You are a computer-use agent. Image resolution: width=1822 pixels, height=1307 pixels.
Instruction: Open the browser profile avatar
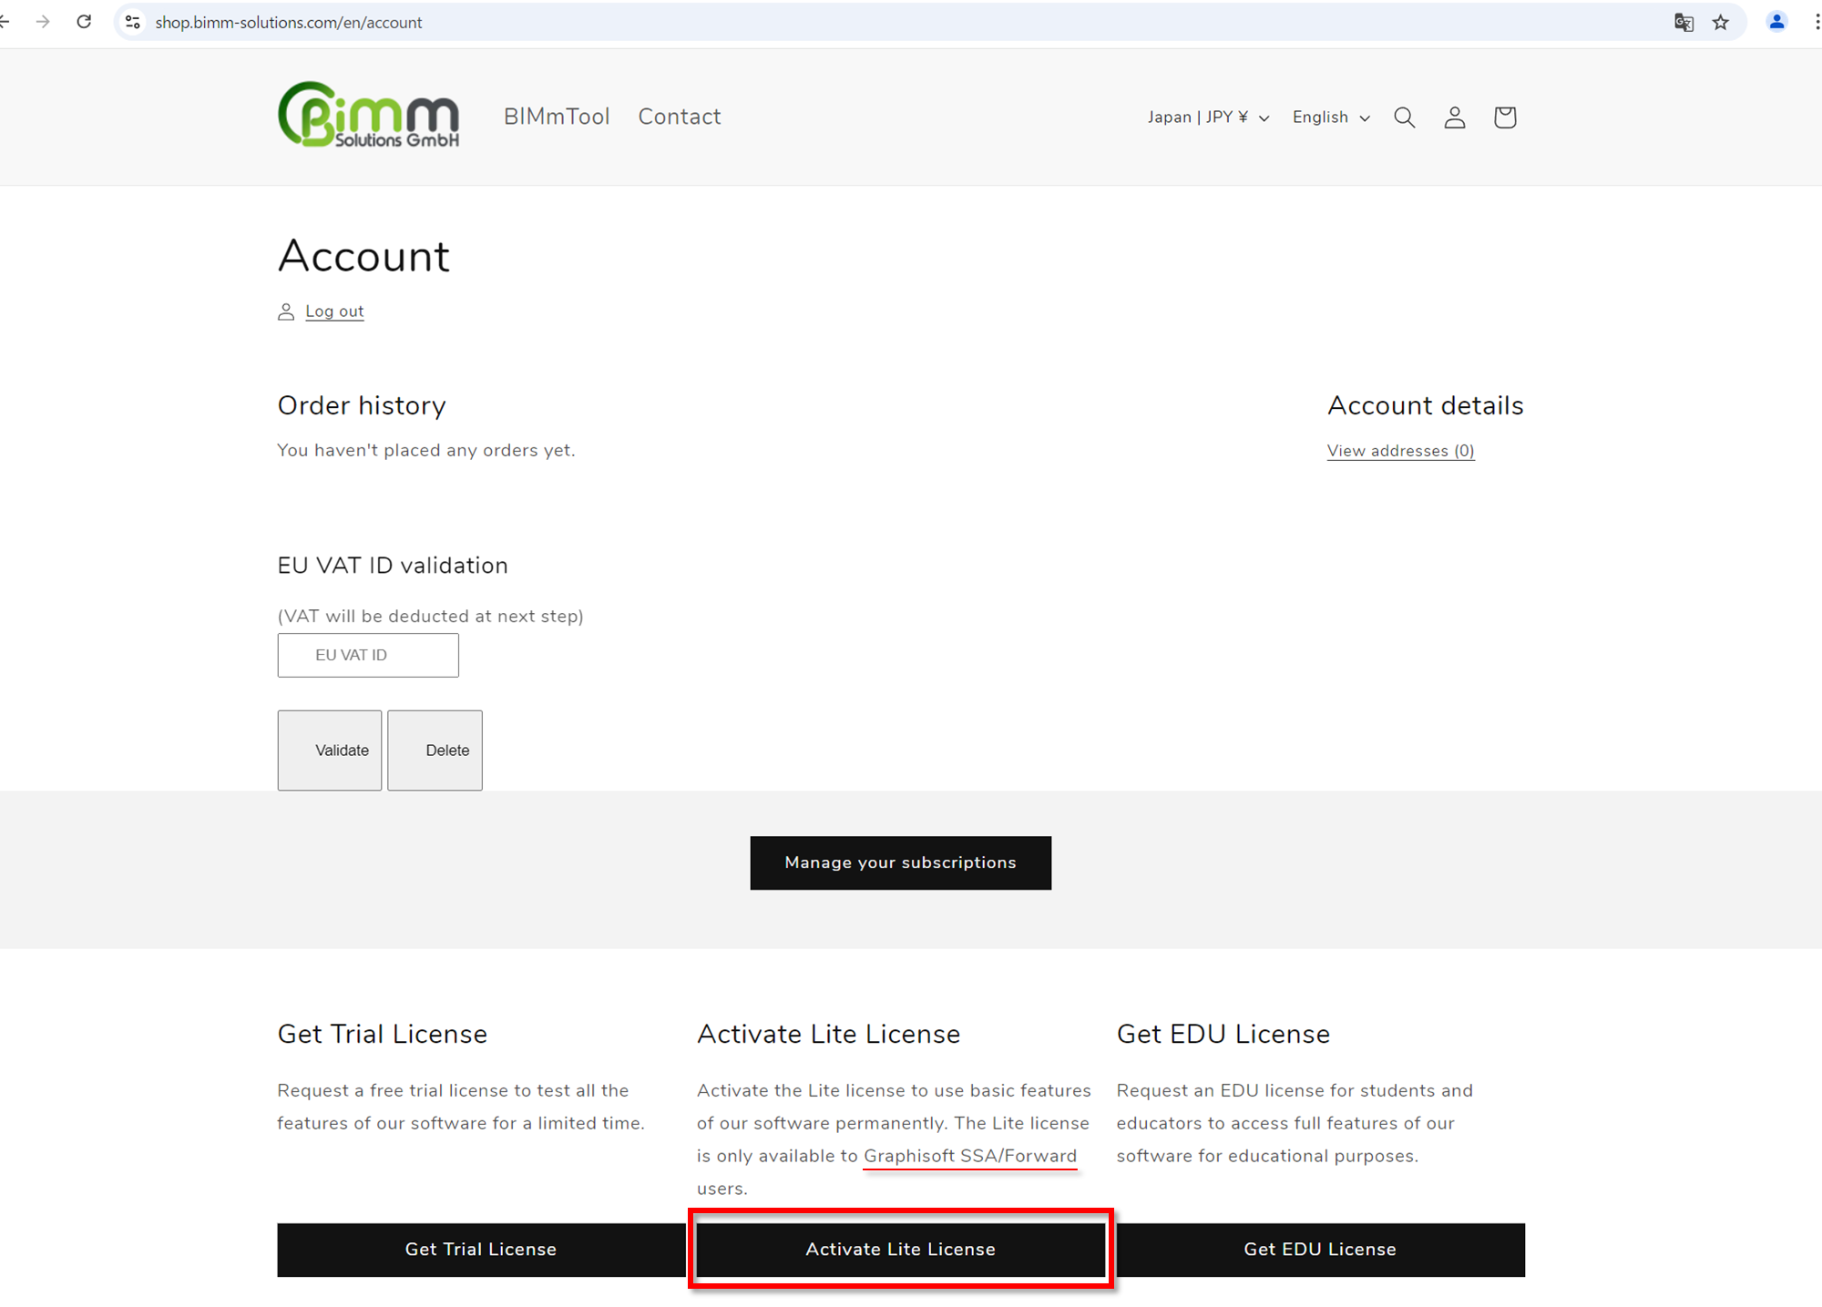click(1776, 22)
